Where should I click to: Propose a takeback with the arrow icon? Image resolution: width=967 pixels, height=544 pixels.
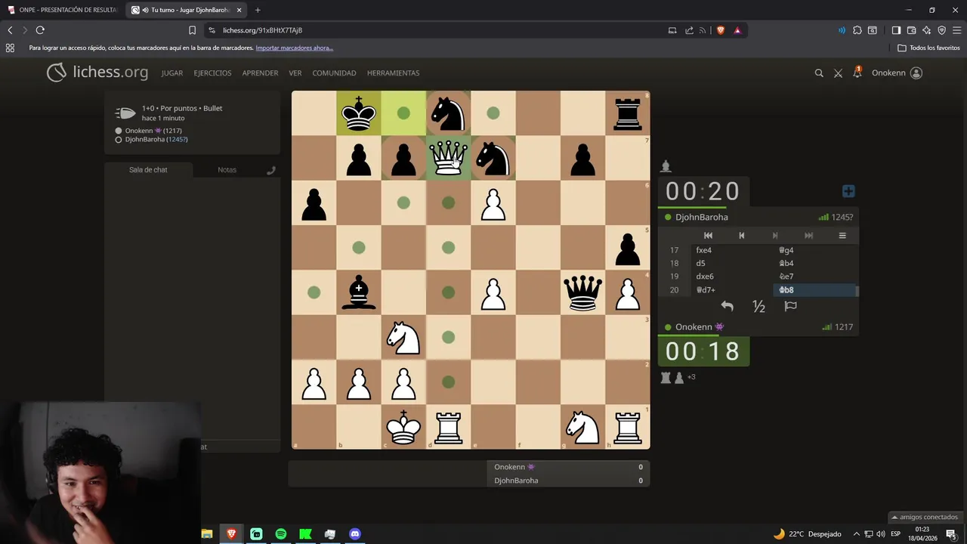click(x=727, y=306)
